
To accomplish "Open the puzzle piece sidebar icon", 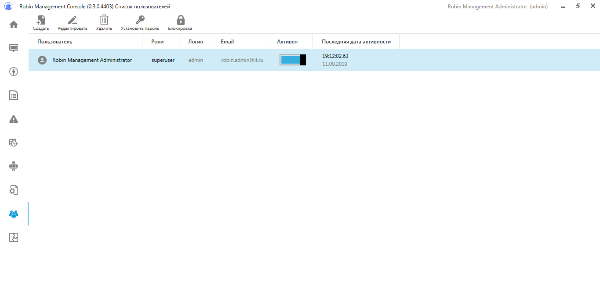I will (x=14, y=237).
